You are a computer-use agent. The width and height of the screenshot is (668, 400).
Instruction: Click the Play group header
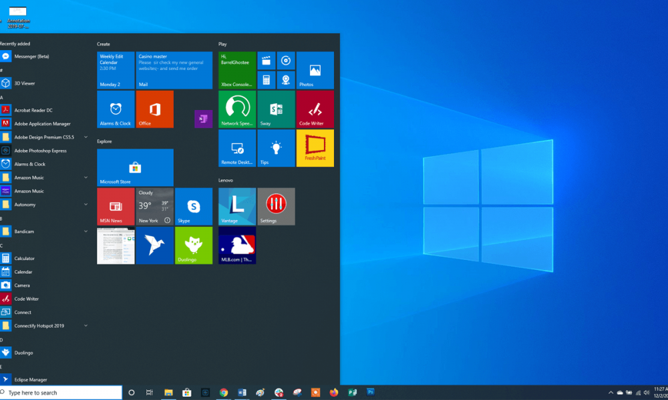pyautogui.click(x=222, y=44)
